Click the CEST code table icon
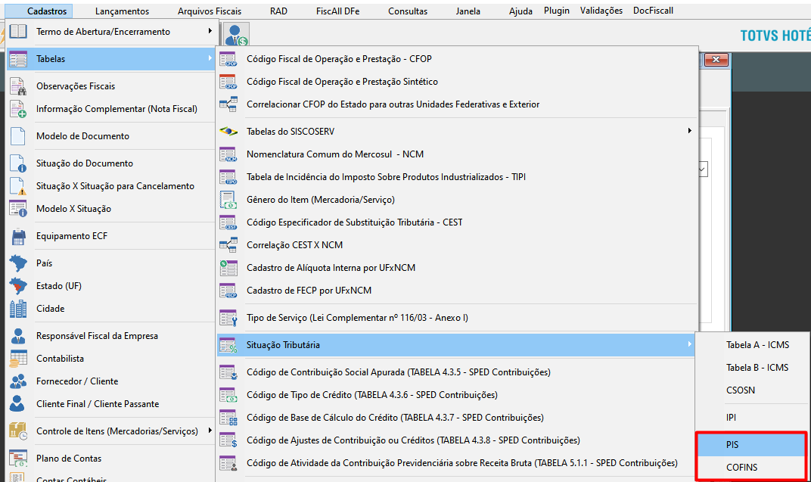 228,222
